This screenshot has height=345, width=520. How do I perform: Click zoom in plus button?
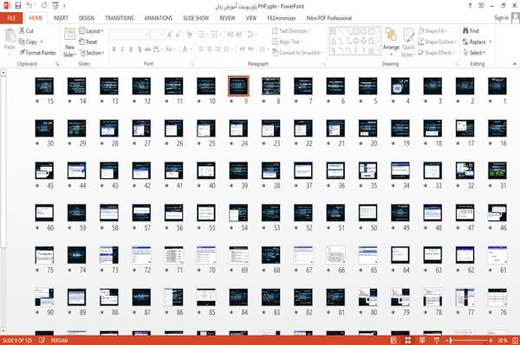tap(491, 340)
